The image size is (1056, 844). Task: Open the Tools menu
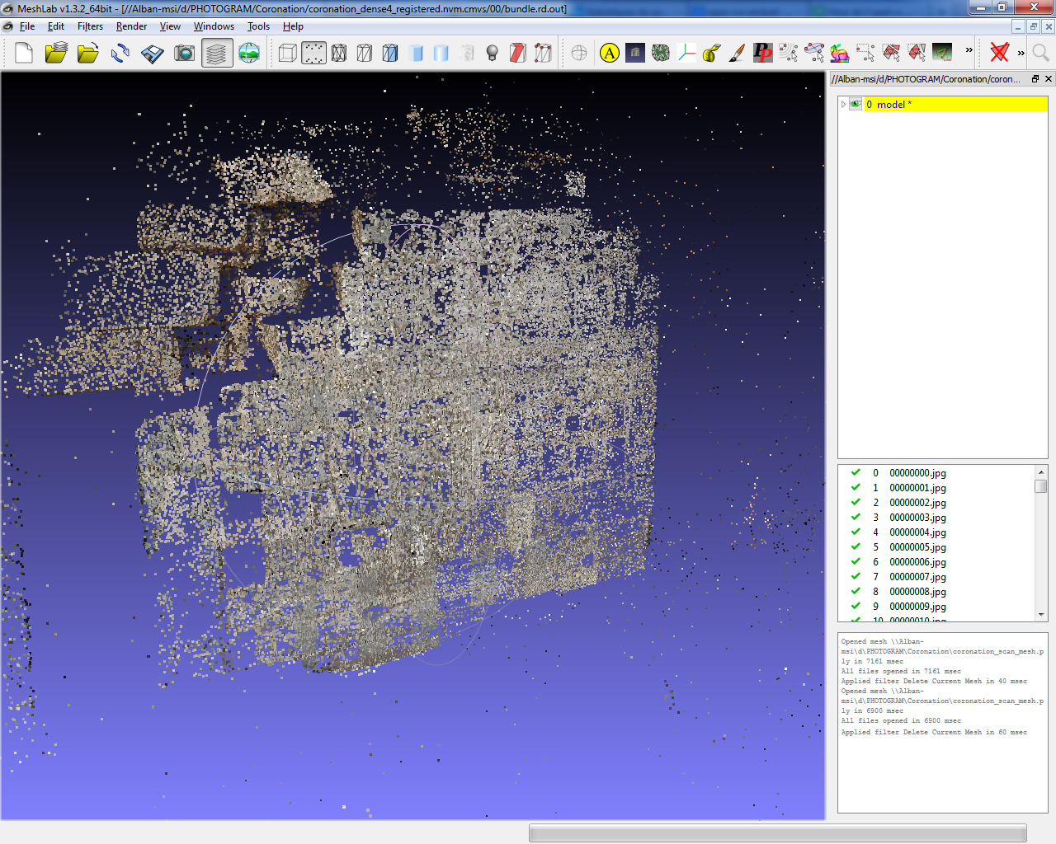(258, 26)
